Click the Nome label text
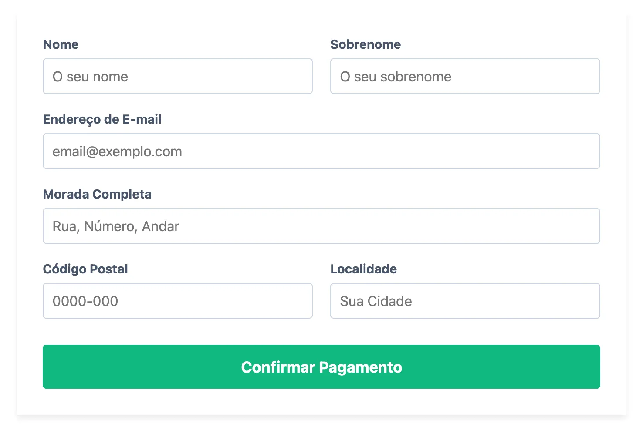The height and width of the screenshot is (424, 643). [x=61, y=44]
